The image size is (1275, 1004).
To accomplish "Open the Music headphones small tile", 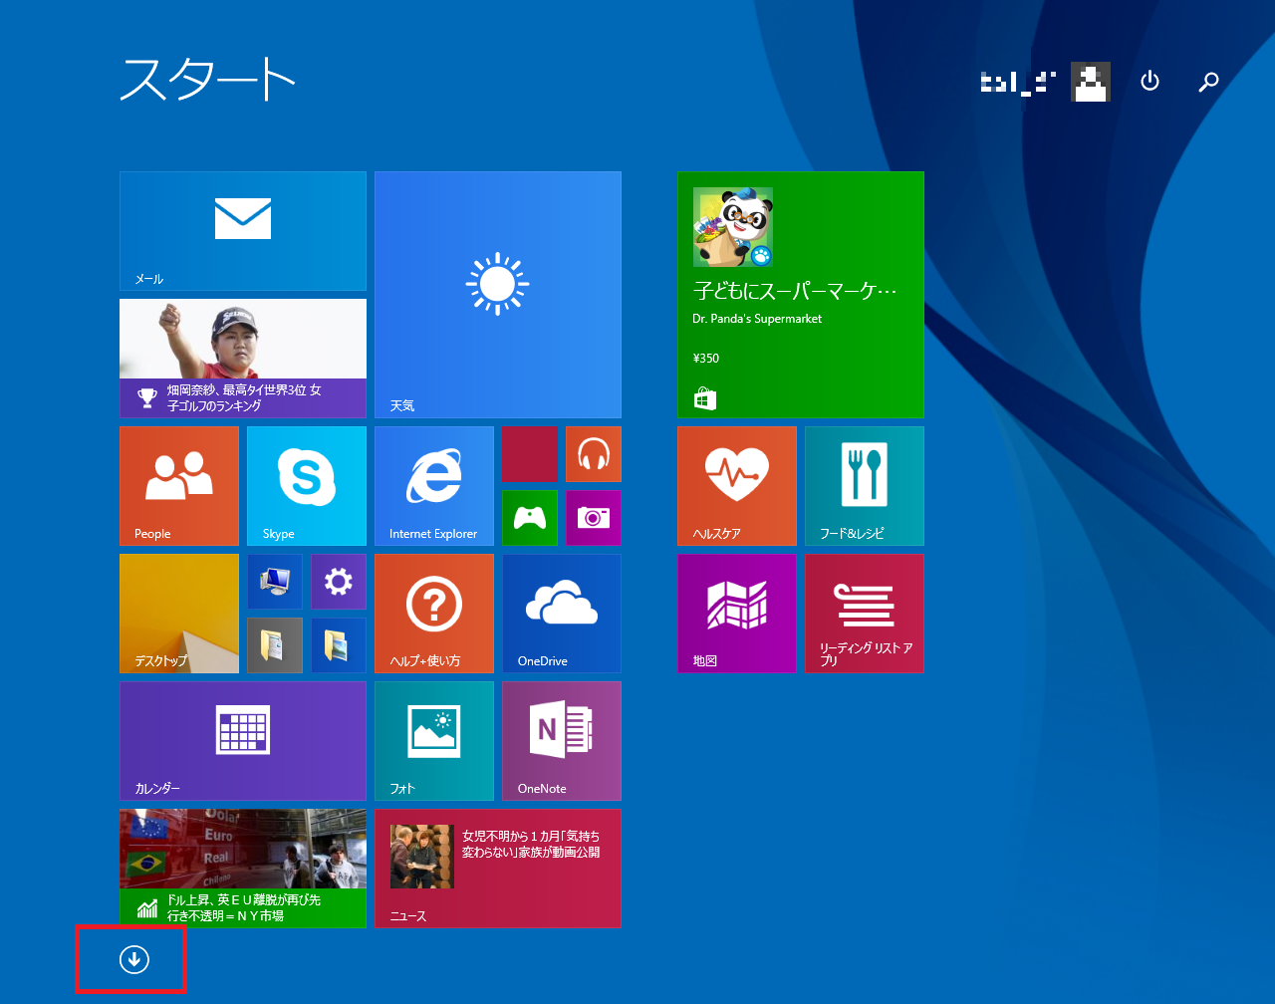I will (x=594, y=454).
